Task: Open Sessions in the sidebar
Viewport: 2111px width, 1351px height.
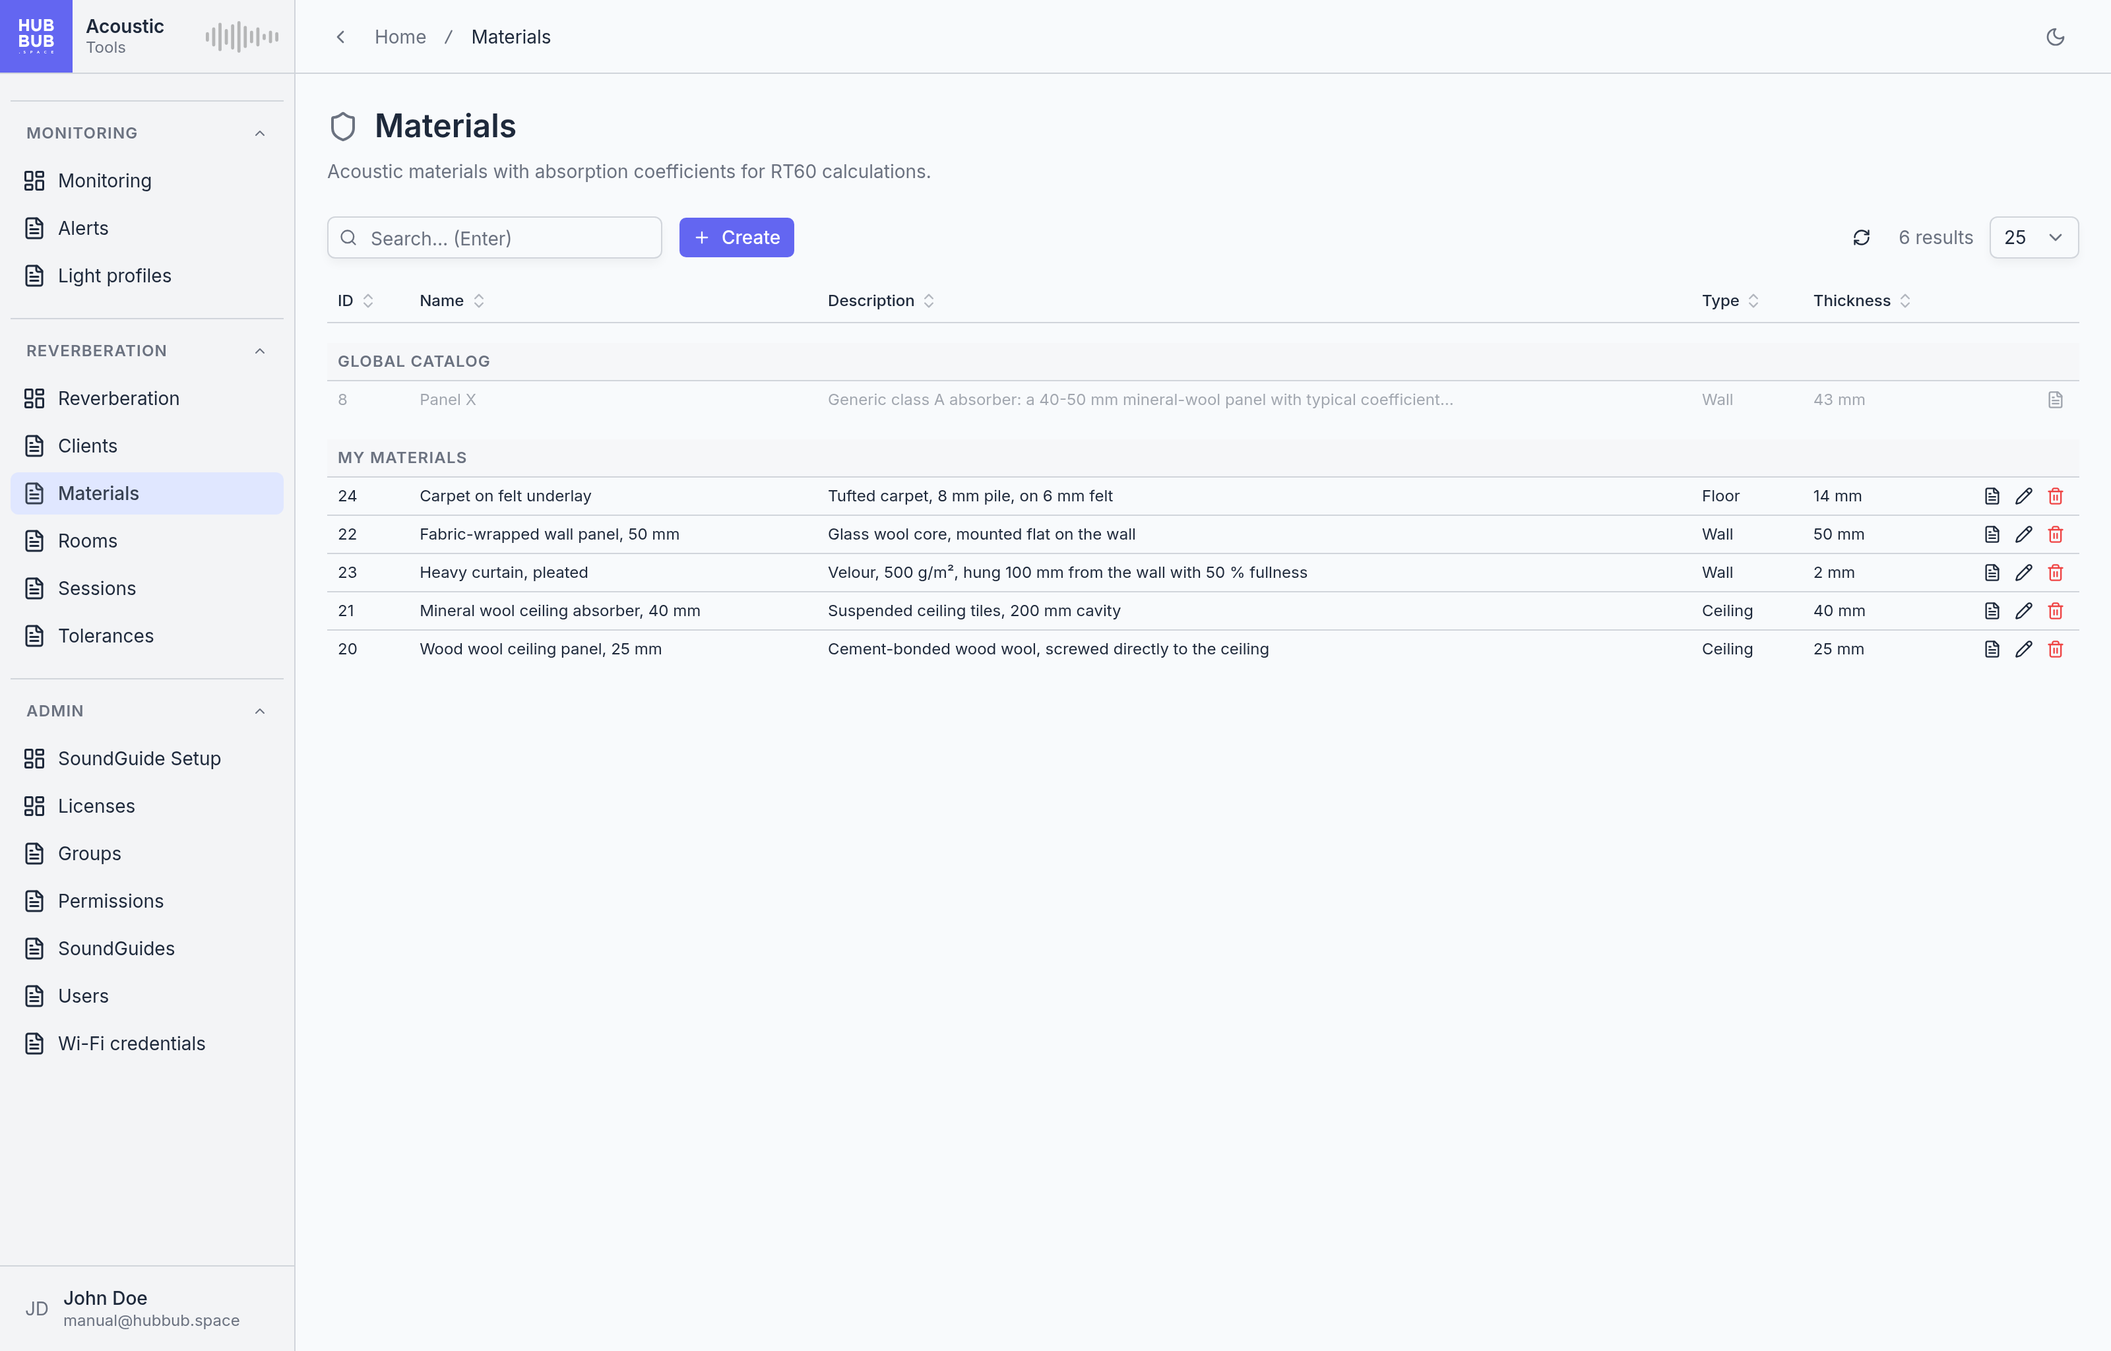Action: pos(147,588)
